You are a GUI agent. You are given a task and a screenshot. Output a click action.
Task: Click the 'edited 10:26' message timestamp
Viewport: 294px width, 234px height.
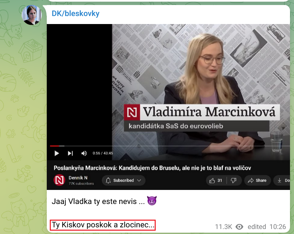(x=267, y=227)
